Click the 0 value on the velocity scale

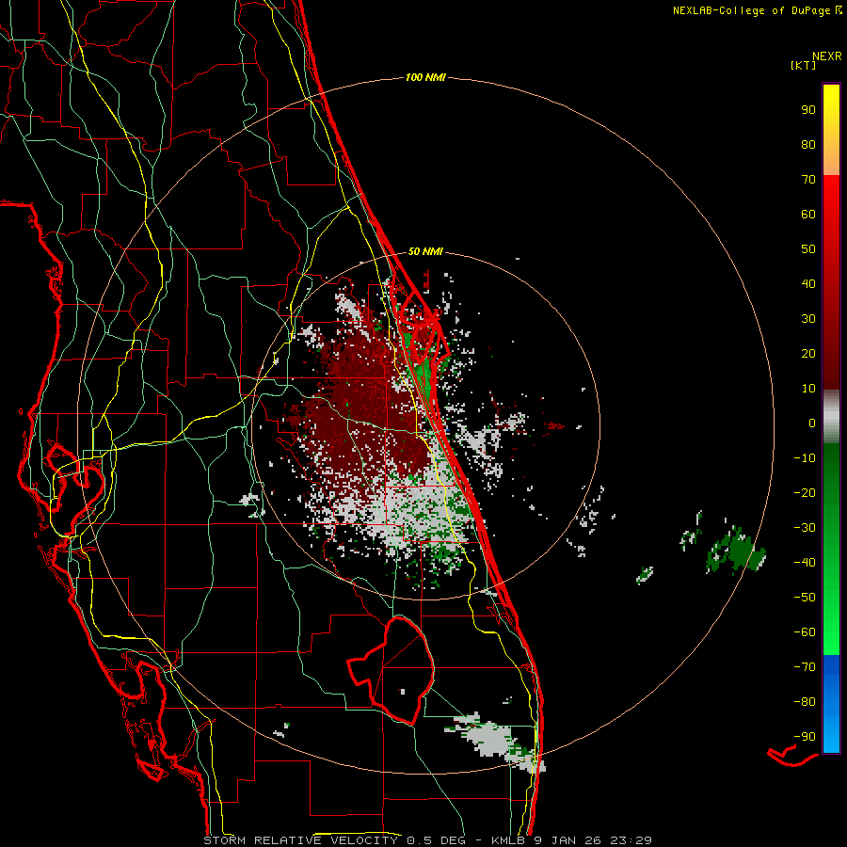(x=812, y=423)
